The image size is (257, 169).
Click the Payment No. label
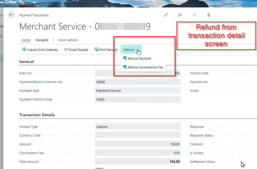(x=199, y=82)
